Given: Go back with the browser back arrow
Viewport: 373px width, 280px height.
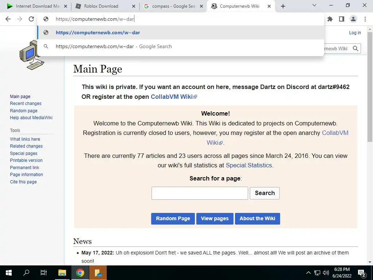Looking at the screenshot, I should click(8, 19).
